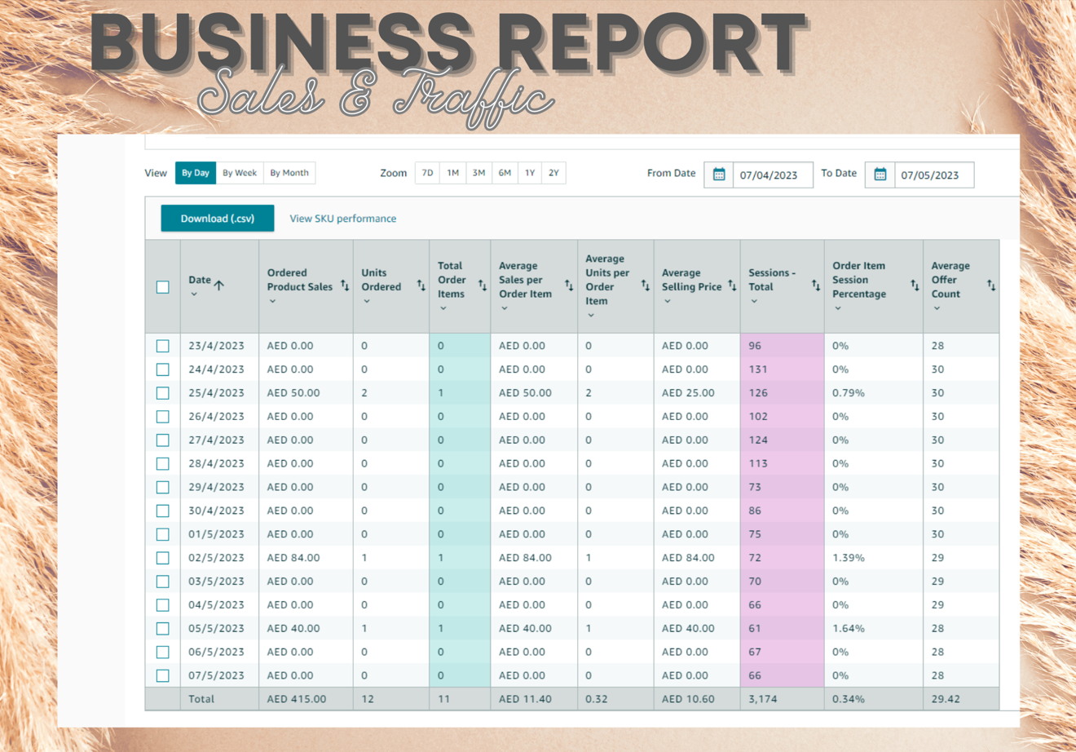Expand chevron under Ordered Product Sales header
Image resolution: width=1076 pixels, height=752 pixels.
(272, 301)
